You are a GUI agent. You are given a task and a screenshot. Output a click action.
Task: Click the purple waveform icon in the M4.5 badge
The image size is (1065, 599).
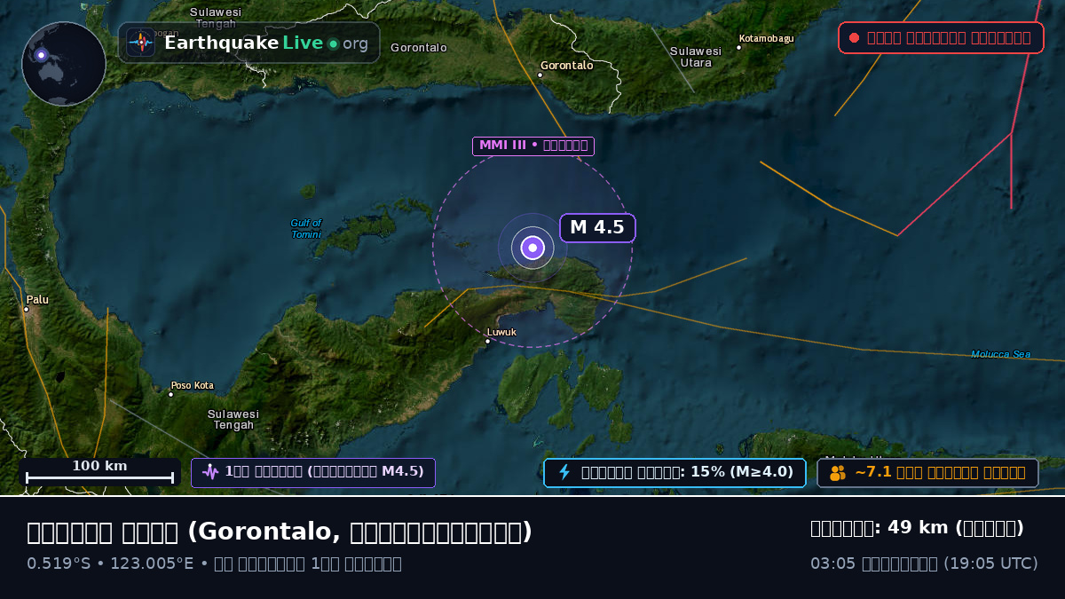(x=210, y=472)
